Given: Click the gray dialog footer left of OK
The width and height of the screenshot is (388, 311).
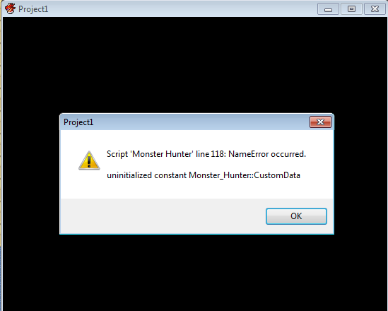Looking at the screenshot, I should click(x=163, y=216).
